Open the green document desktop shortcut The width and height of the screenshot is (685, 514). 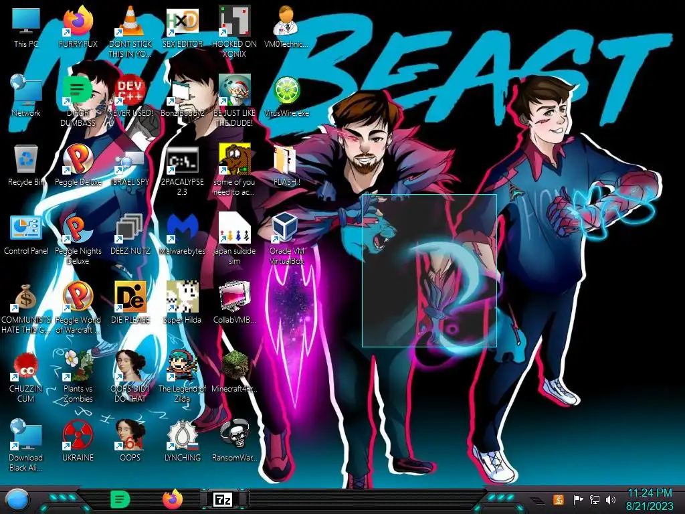pos(78,100)
